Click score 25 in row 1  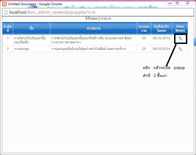[144, 38]
